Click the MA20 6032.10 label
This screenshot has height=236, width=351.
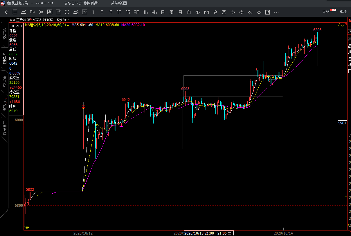tap(133, 25)
